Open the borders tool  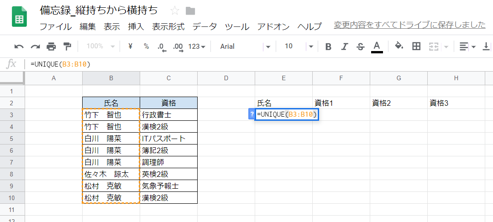pos(416,46)
